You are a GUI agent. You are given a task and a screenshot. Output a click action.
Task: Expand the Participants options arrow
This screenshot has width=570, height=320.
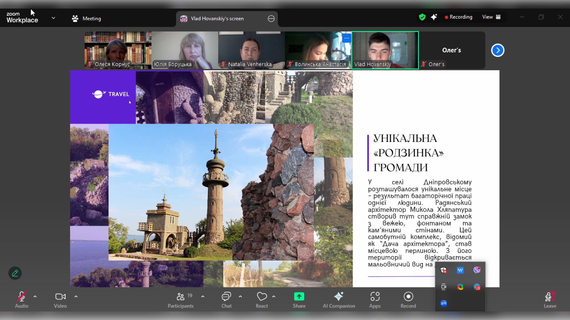point(203,296)
